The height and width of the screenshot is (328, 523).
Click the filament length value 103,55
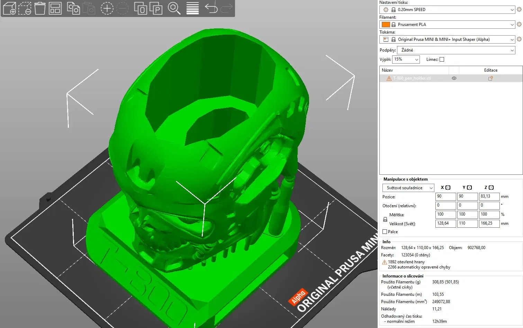(438, 294)
